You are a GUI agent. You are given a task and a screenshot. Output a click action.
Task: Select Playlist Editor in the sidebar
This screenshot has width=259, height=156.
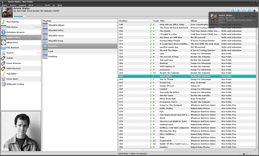tap(21, 37)
